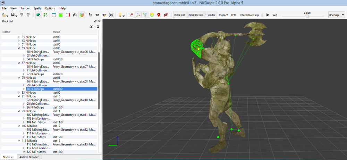Image resolution: width=347 pixels, height=160 pixels.
Task: Expand the 63 bhkCollision node
Action: pyautogui.click(x=24, y=56)
